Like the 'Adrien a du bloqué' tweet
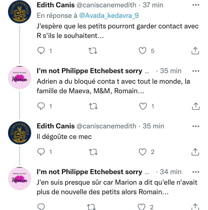 143,107
